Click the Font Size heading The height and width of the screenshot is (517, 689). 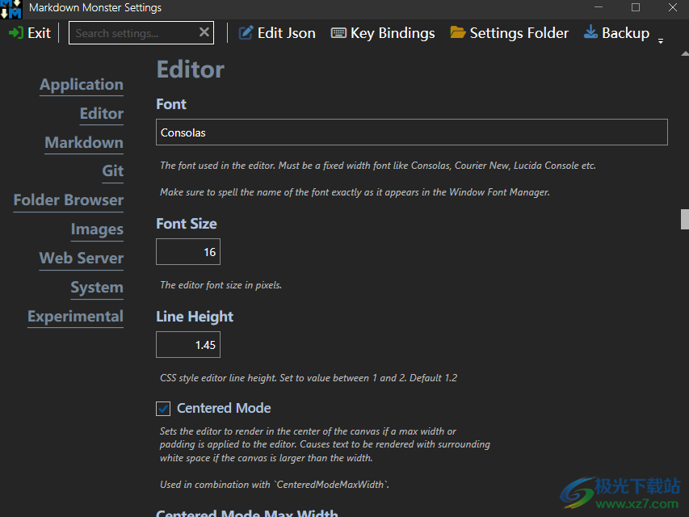(x=187, y=224)
